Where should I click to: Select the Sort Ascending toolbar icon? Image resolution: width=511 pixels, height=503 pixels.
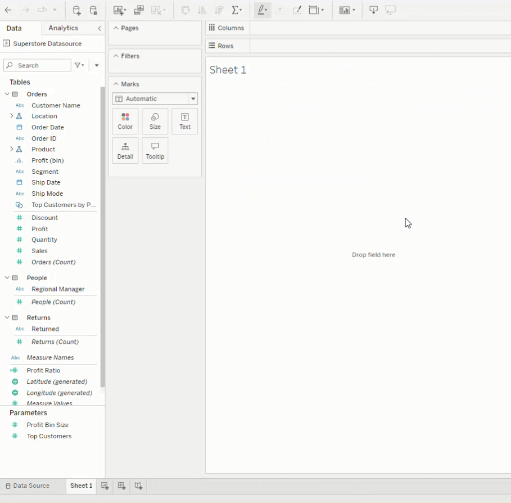202,10
